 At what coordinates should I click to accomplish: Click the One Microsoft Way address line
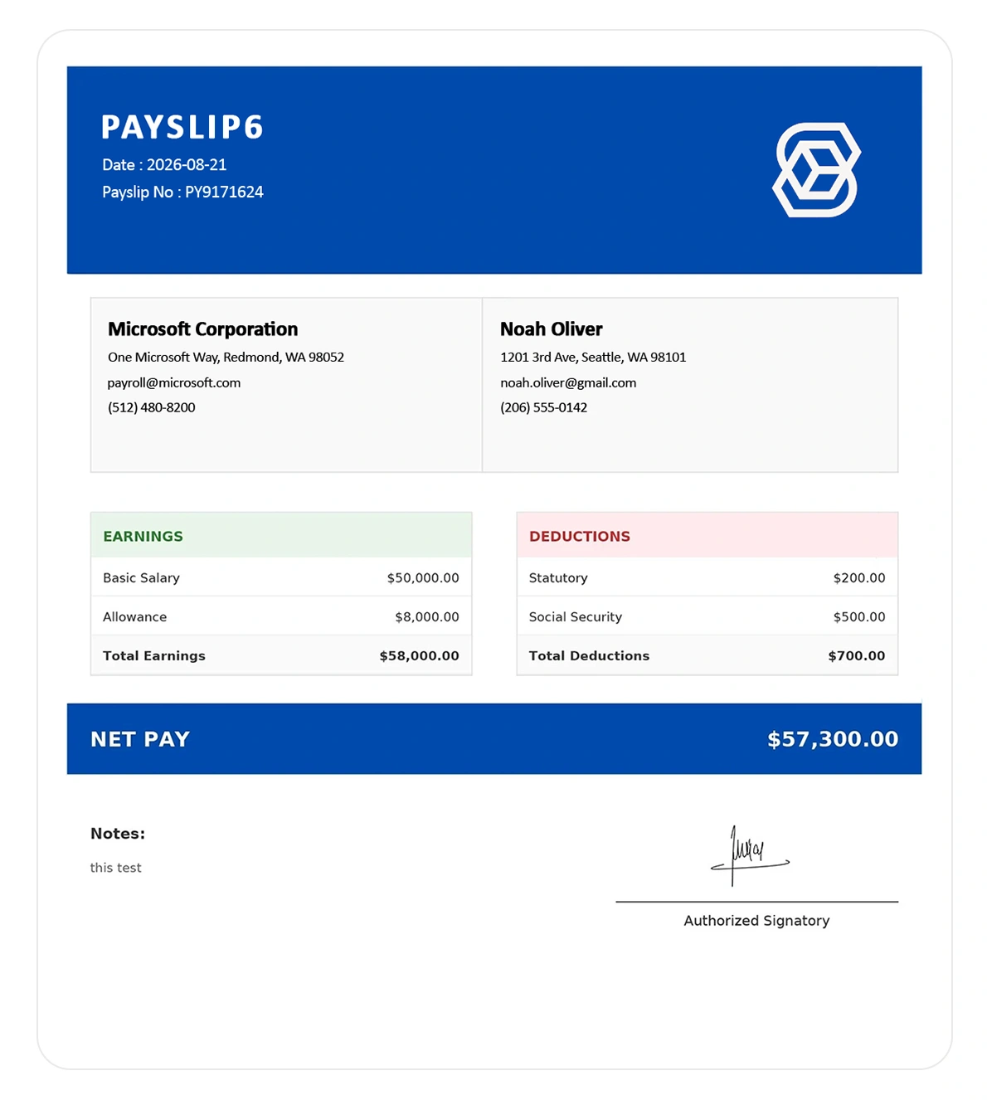point(226,358)
